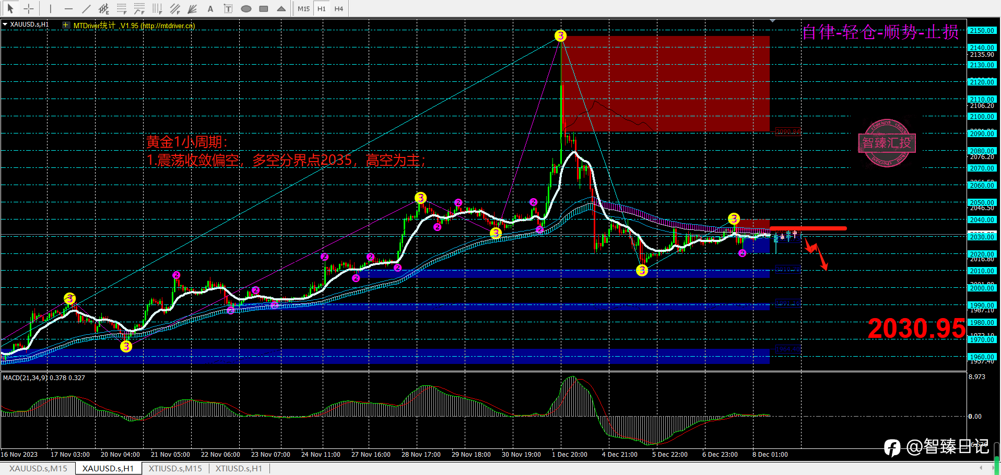
Task: Select the horizontal line tool
Action: coord(68,8)
